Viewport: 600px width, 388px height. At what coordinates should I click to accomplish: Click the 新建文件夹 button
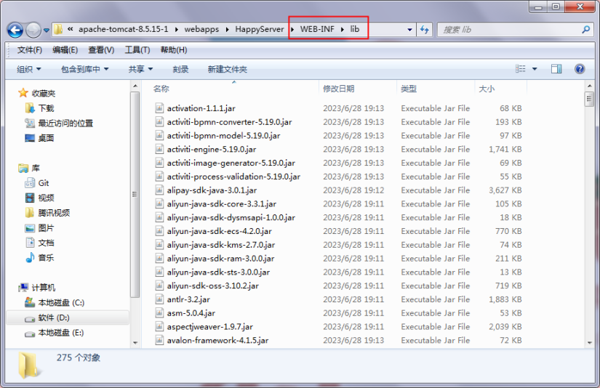pyautogui.click(x=227, y=69)
